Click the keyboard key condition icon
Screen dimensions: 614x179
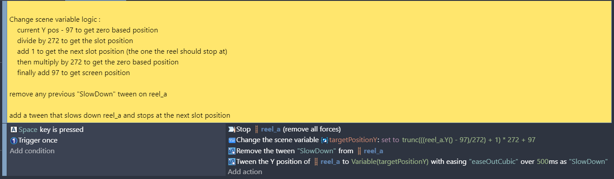click(x=13, y=130)
